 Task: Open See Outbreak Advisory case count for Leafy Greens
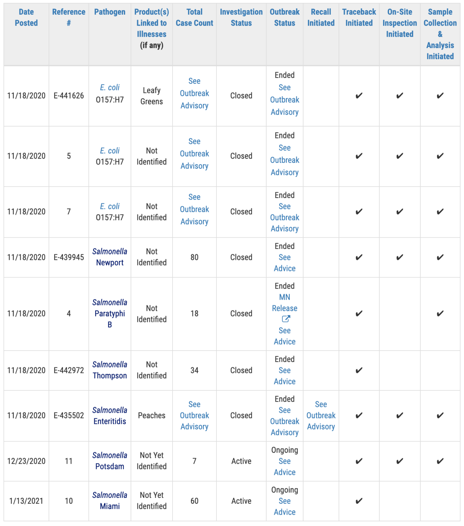194,93
